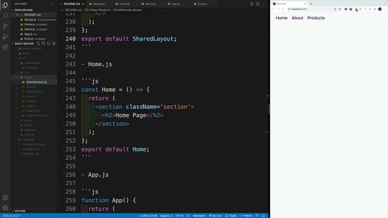
Task: Click the blue circular extension icon in browser
Action: 346,9
